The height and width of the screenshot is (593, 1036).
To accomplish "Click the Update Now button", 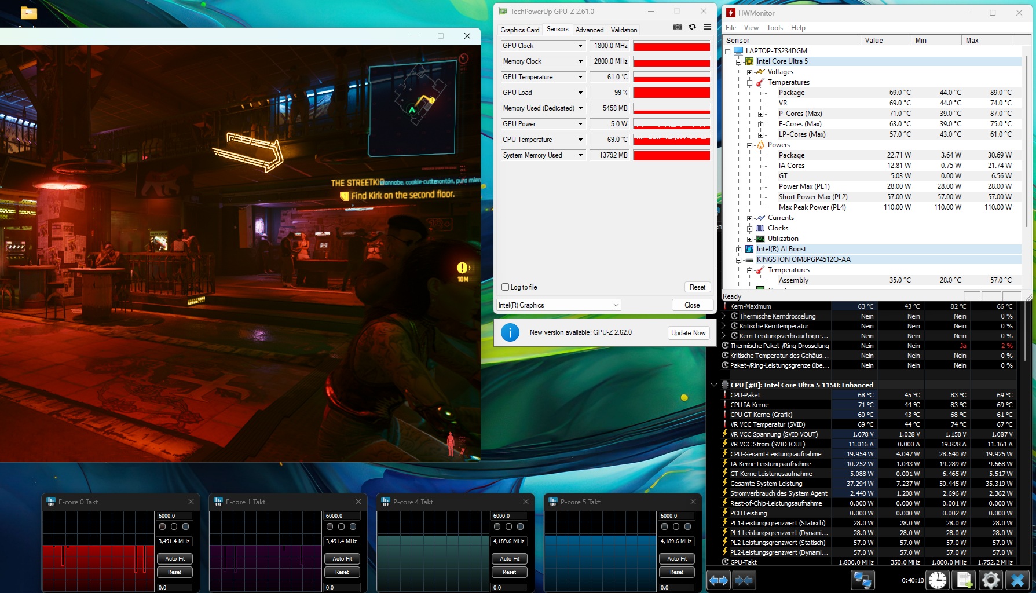I will pos(688,333).
